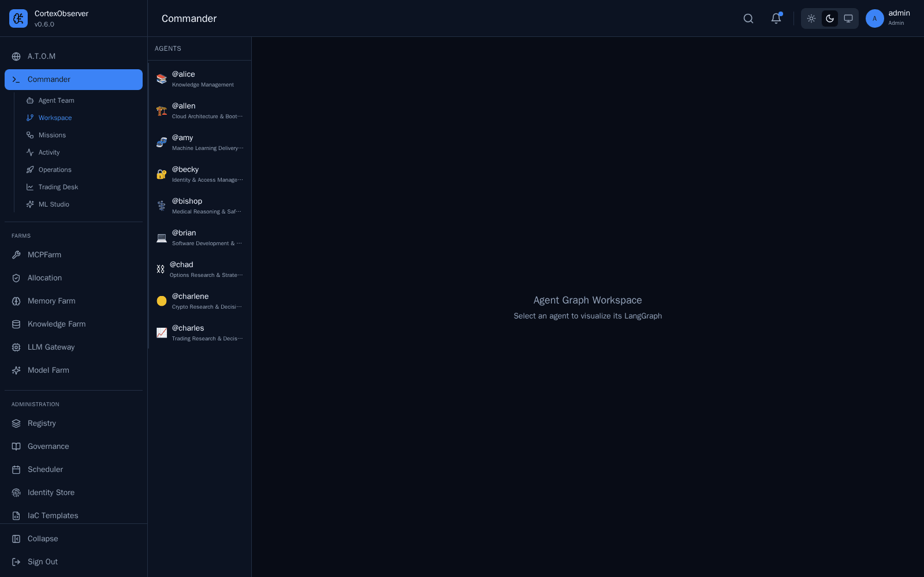
Task: Click the admin avatar circle
Action: tap(875, 18)
